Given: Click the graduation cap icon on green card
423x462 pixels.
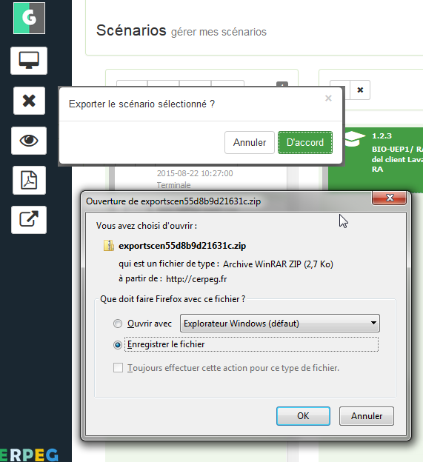Looking at the screenshot, I should click(355, 138).
